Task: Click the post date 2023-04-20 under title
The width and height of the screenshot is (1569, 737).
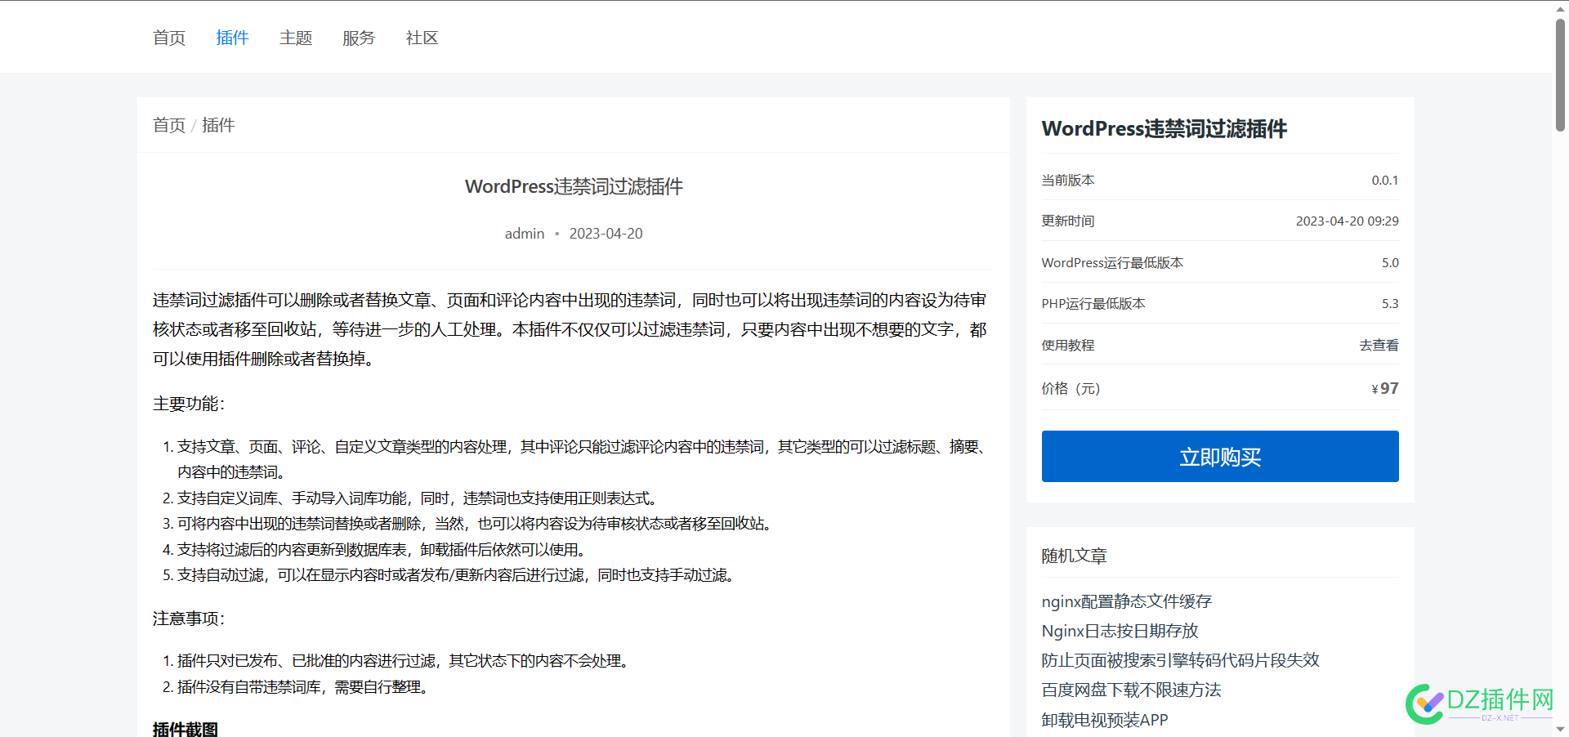Action: click(606, 234)
